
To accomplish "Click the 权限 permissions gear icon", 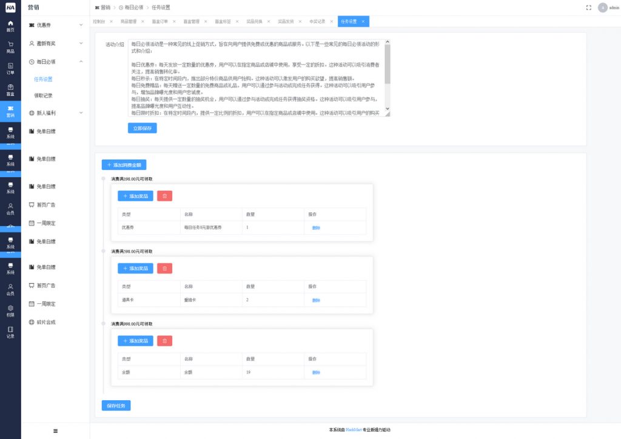I will (x=10, y=310).
